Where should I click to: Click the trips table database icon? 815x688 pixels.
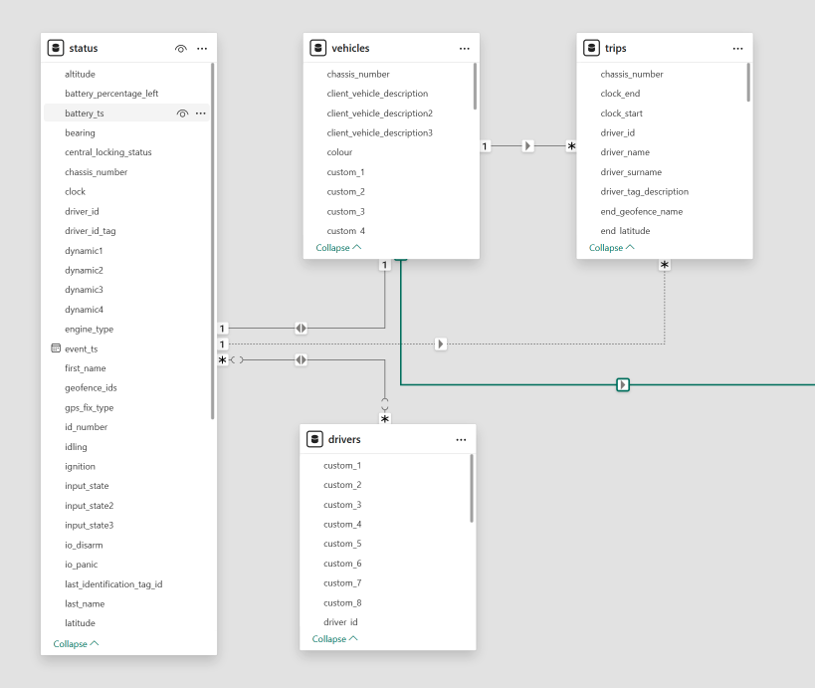pos(592,48)
